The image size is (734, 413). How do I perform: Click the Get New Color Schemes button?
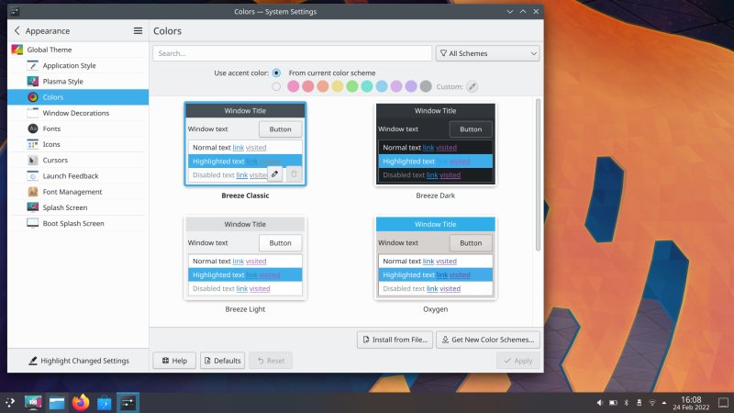coord(487,340)
